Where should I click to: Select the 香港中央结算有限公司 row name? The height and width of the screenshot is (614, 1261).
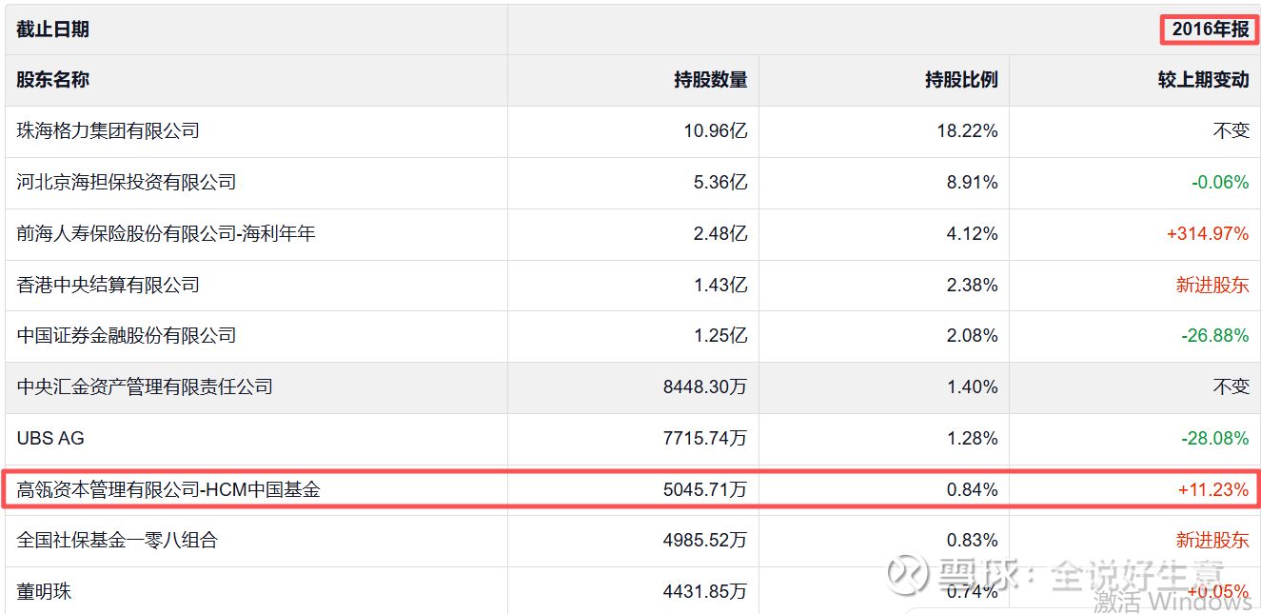tap(108, 285)
